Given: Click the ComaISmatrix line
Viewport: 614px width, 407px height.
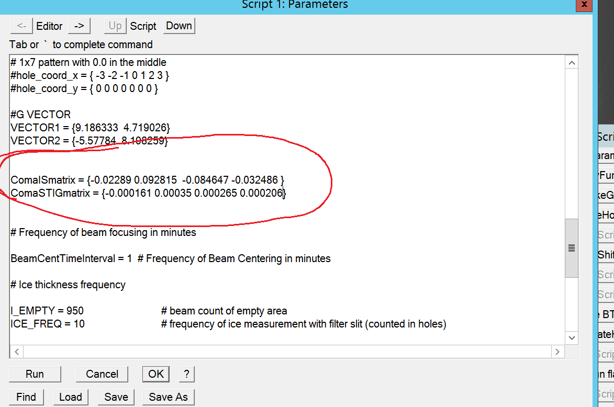Looking at the screenshot, I should [x=147, y=180].
